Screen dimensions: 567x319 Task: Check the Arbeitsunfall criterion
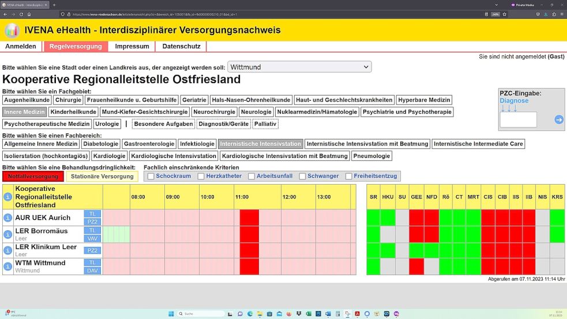tap(251, 176)
